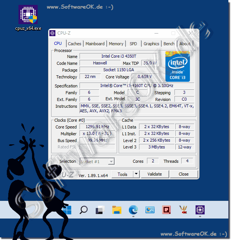Click the Ver. 1.89.1.x64 version text
The image size is (231, 240).
93,176
